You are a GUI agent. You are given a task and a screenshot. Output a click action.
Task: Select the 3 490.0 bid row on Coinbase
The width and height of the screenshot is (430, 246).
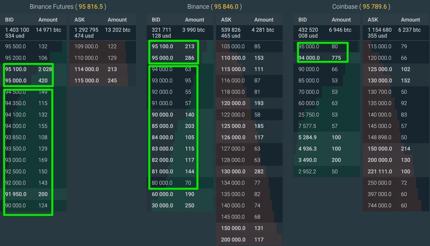point(307,160)
